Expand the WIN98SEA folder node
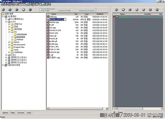Image resolution: width=165 pixels, height=119 pixels. coord(9,52)
